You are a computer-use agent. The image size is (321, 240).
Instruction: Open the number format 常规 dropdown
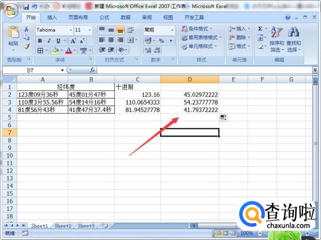pos(172,30)
